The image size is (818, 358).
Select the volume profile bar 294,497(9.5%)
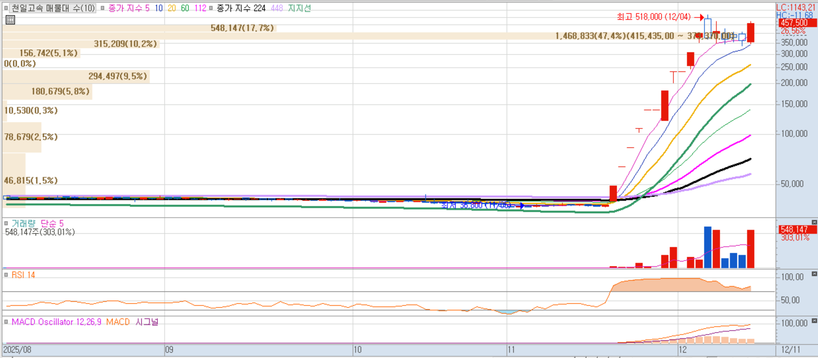[x=76, y=76]
